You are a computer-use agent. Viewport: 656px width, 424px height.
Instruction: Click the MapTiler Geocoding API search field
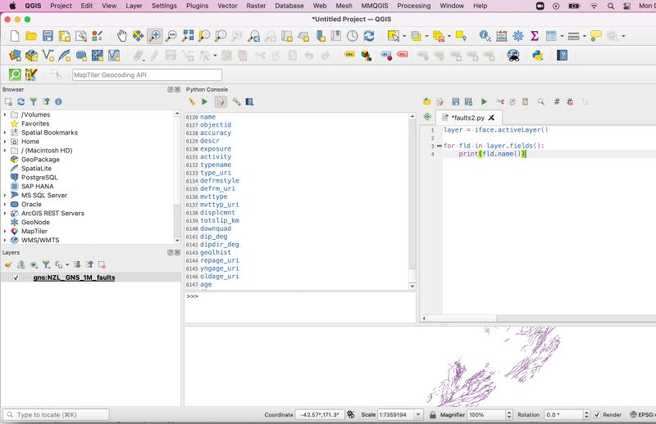[147, 74]
